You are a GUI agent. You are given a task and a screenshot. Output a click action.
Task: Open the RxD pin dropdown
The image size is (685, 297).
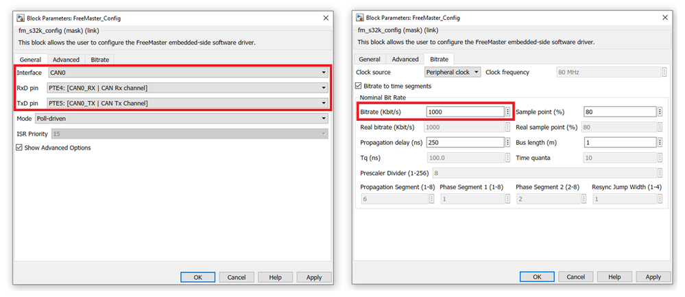[188, 88]
